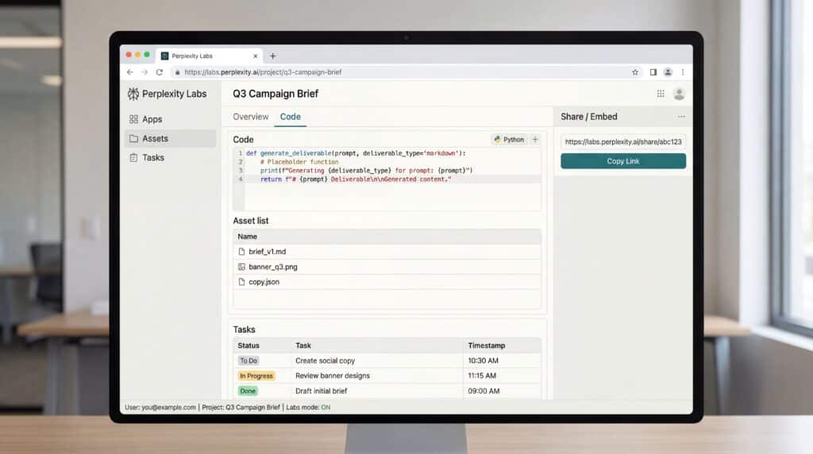Click the copy.json file icon
The height and width of the screenshot is (454, 813).
(x=241, y=282)
